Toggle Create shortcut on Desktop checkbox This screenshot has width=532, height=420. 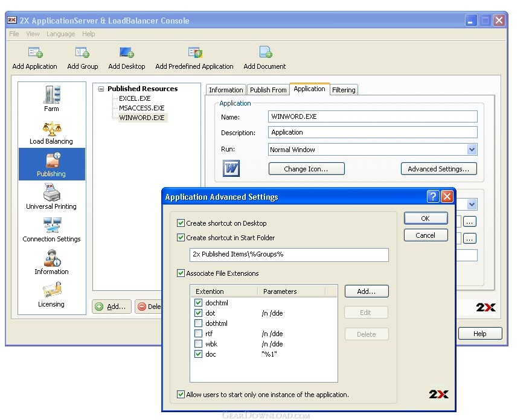point(181,223)
